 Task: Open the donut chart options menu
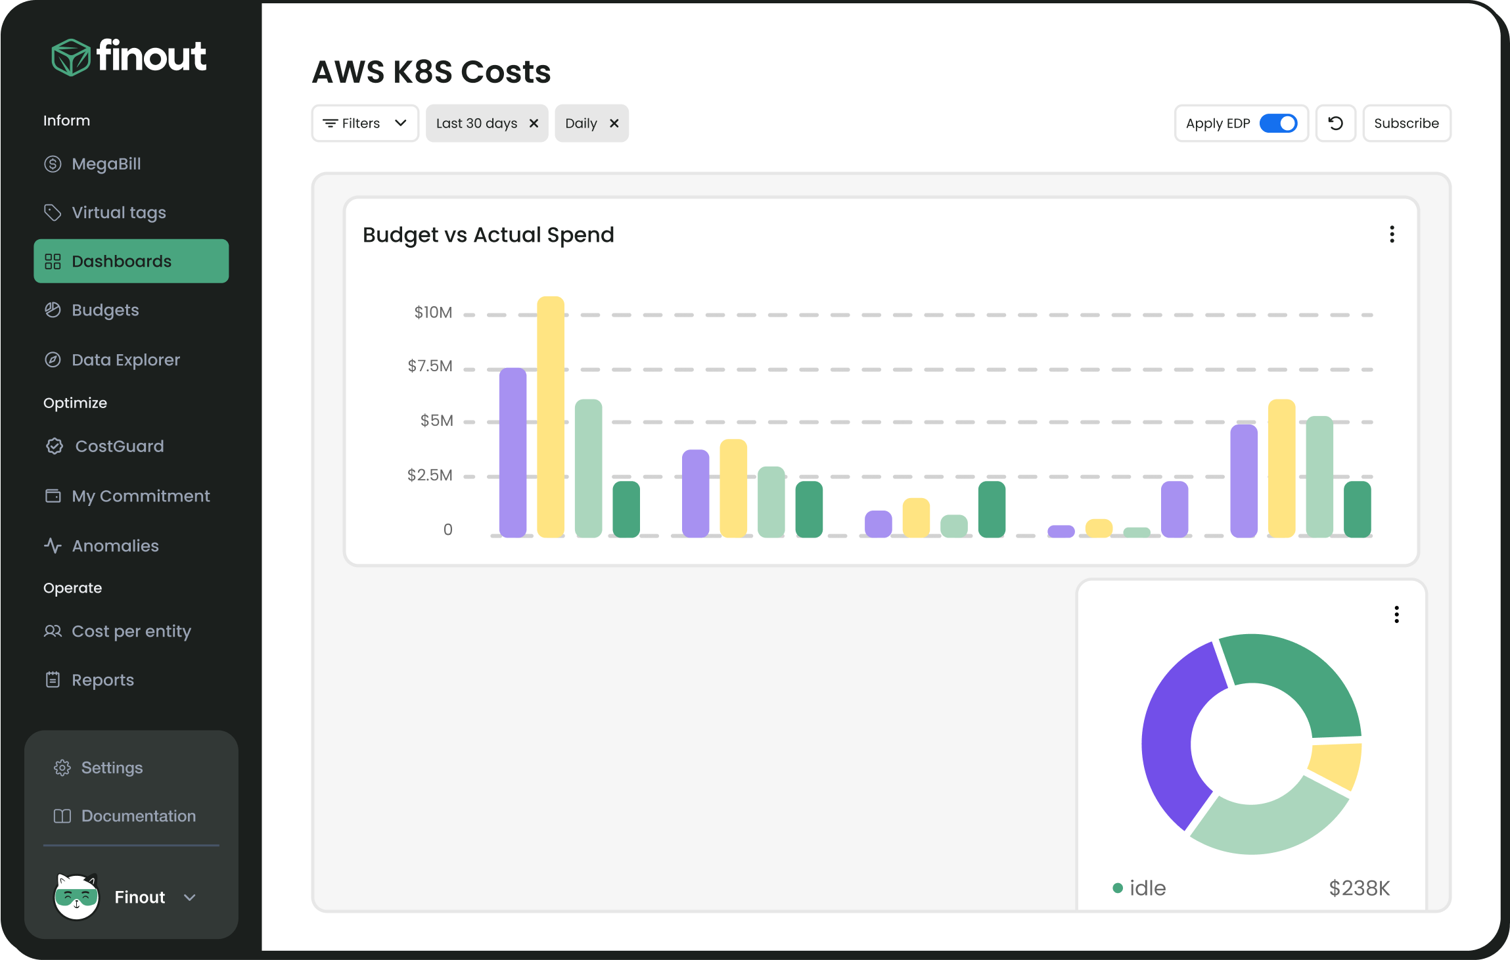coord(1396,614)
